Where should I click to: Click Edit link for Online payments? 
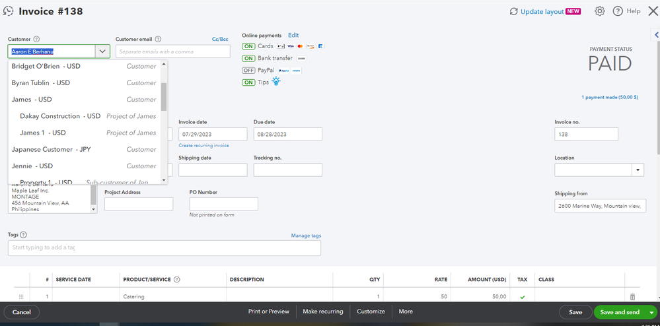click(x=293, y=36)
